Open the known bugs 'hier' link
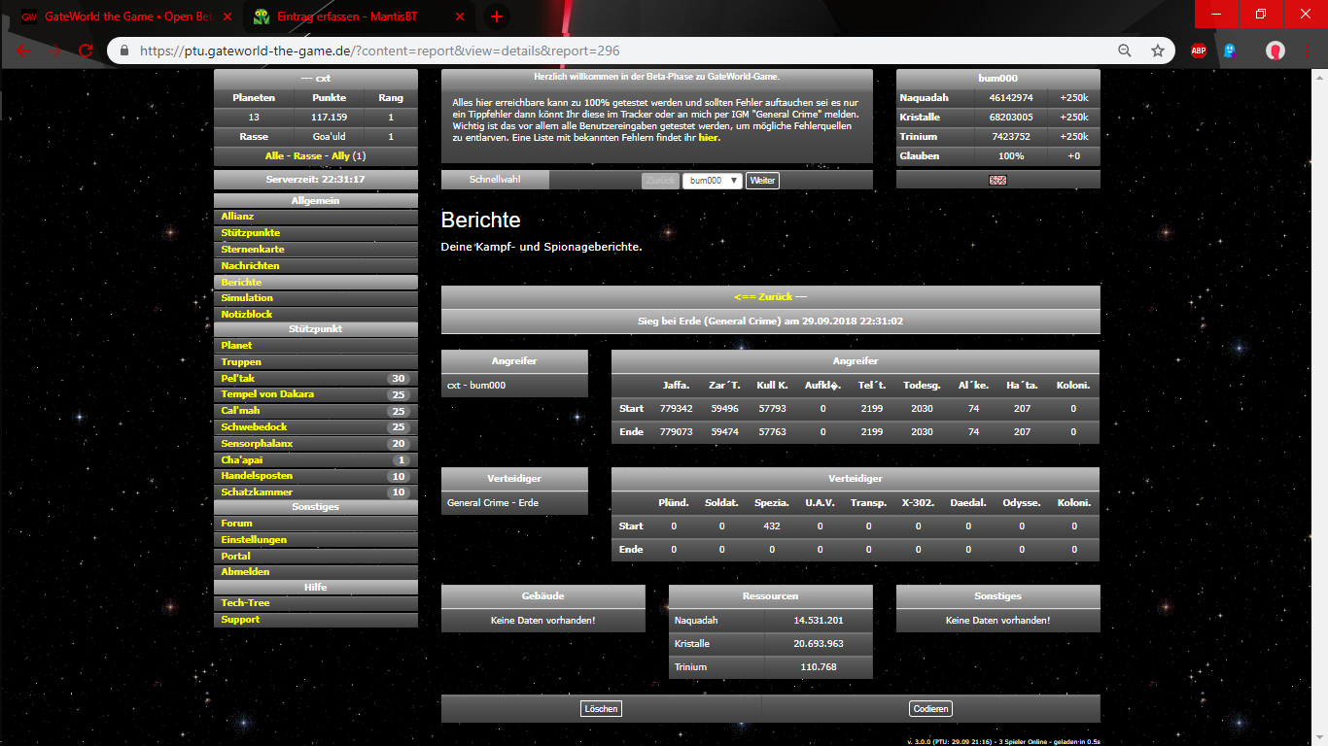1328x746 pixels. coord(709,138)
